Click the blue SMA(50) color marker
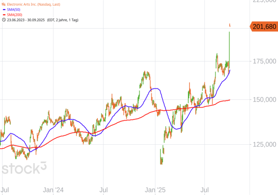 tap(4, 10)
